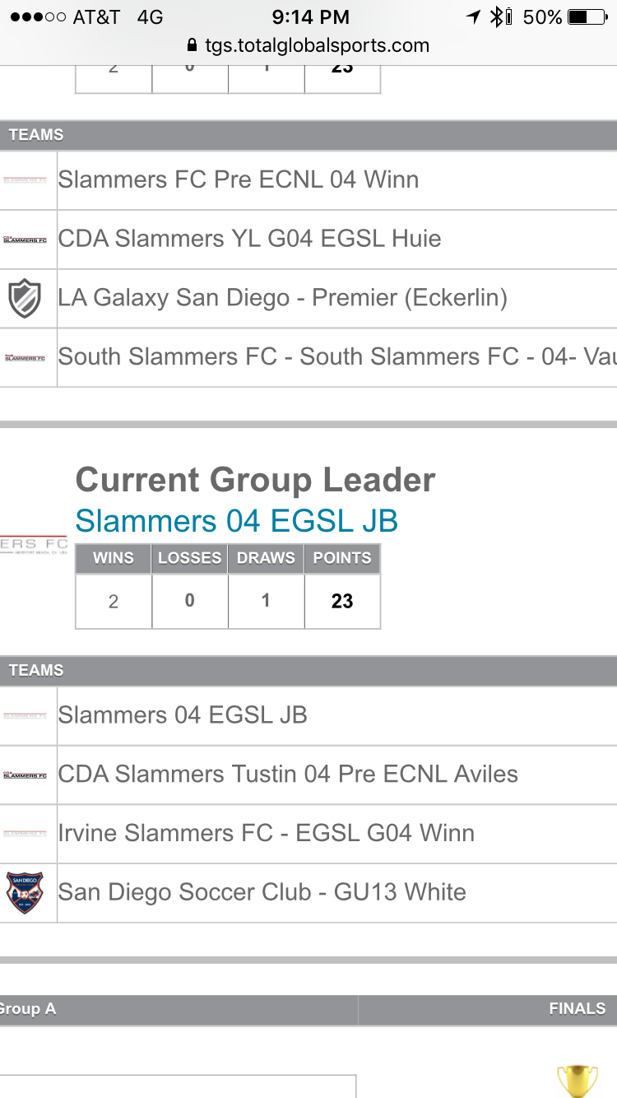Viewport: 617px width, 1098px height.
Task: Click the gold trophy icon under Finals
Action: tap(577, 1080)
